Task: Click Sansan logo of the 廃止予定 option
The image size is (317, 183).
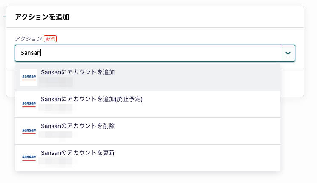Action: 29,104
